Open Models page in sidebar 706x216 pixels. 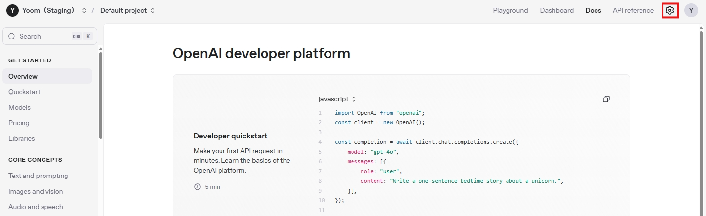pos(20,107)
